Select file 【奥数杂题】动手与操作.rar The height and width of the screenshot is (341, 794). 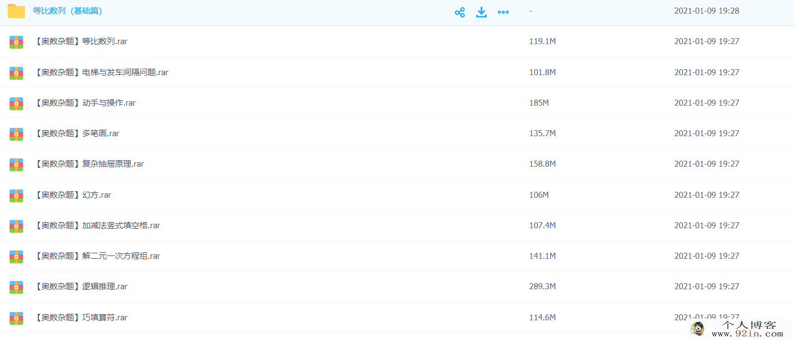pos(84,103)
